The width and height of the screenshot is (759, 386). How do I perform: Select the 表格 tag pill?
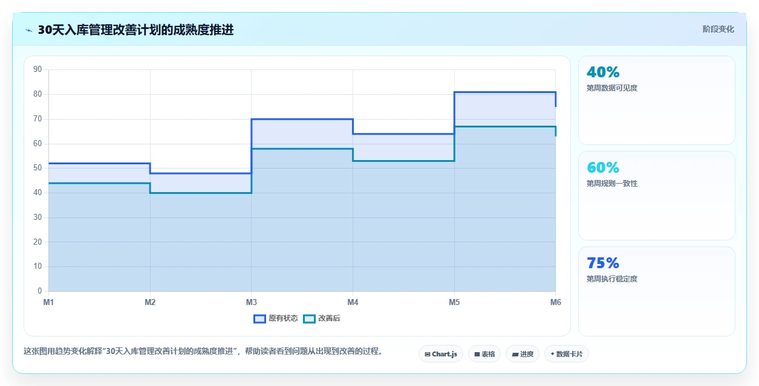484,354
